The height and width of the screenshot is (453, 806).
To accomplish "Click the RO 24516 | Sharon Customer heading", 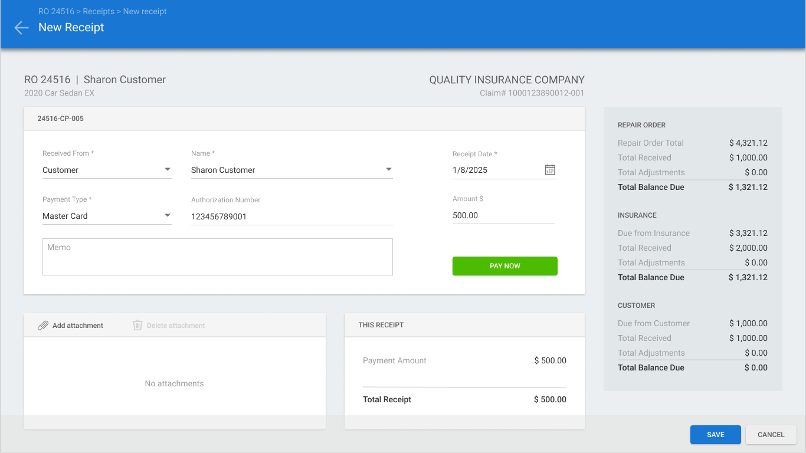I will (95, 80).
